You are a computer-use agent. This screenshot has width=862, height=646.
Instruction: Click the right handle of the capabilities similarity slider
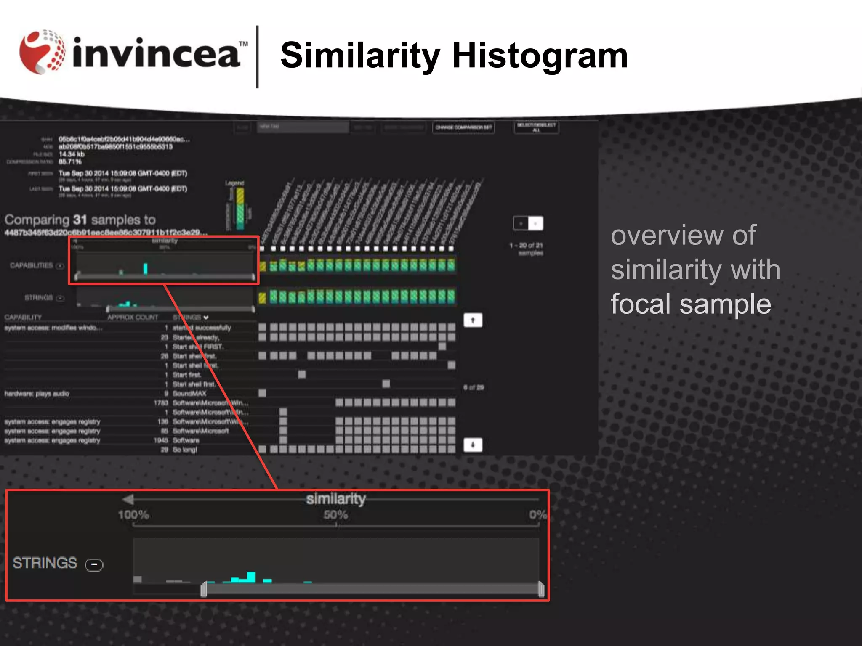(253, 276)
